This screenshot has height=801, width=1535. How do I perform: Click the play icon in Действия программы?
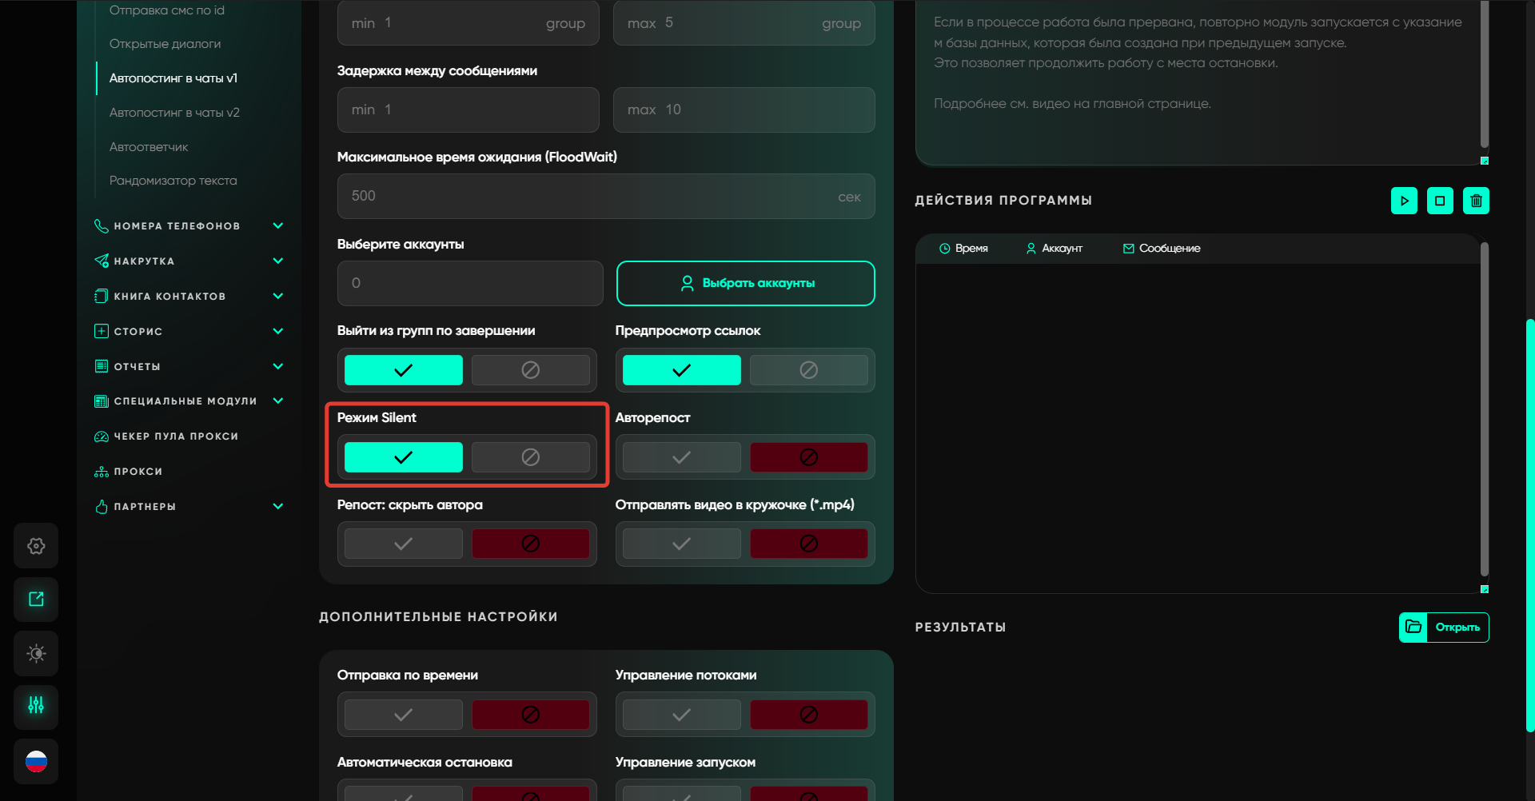click(1404, 201)
